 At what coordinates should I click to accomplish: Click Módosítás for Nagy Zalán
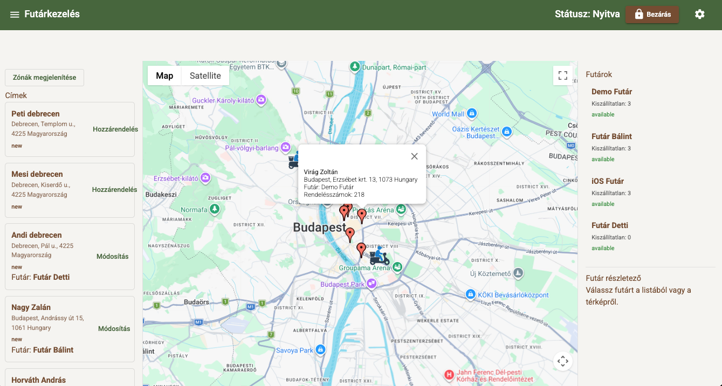(114, 328)
